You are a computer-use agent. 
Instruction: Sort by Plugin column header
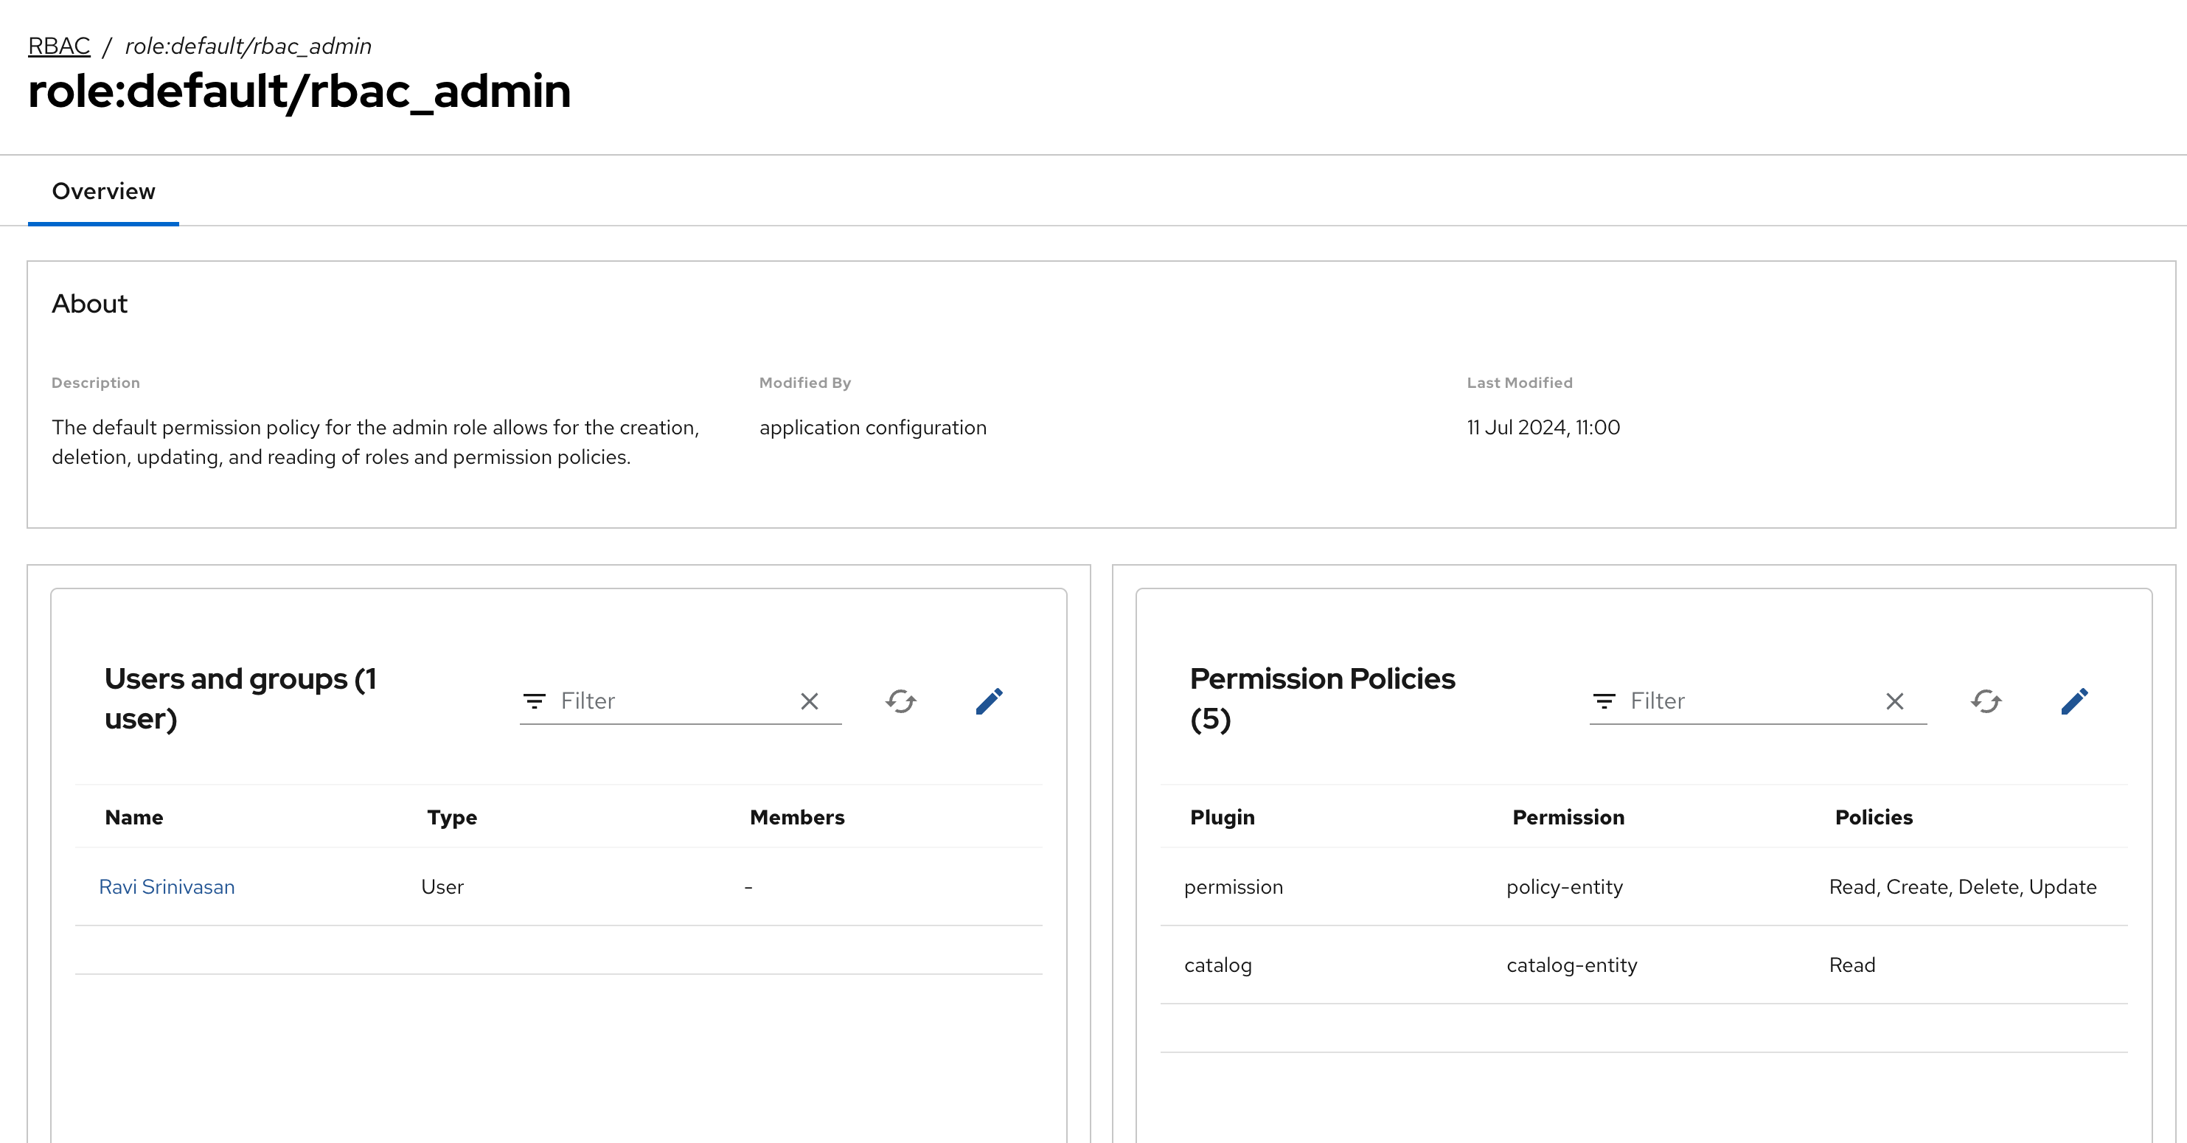tap(1222, 817)
